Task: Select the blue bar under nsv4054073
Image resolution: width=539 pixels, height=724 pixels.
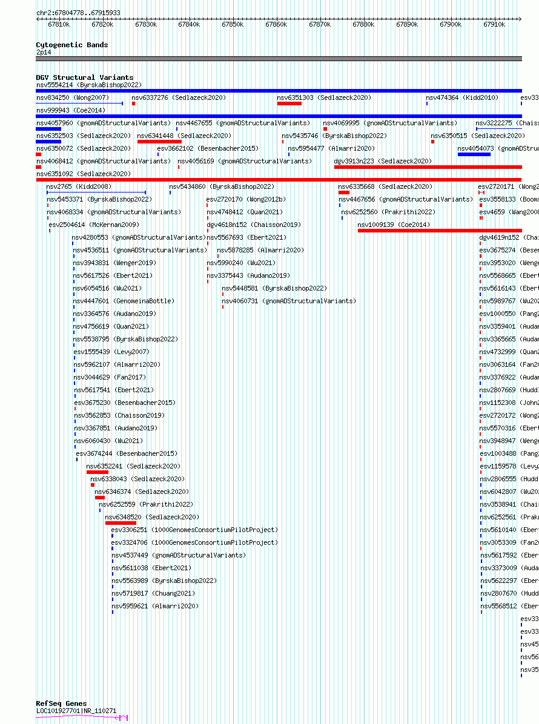Action: [x=474, y=154]
